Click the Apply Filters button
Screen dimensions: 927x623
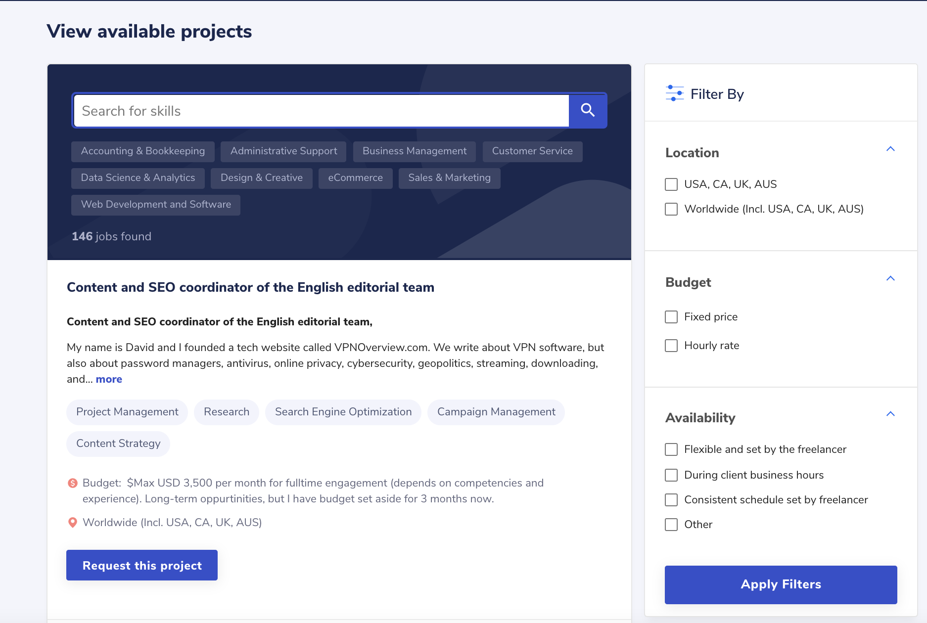[x=781, y=584]
